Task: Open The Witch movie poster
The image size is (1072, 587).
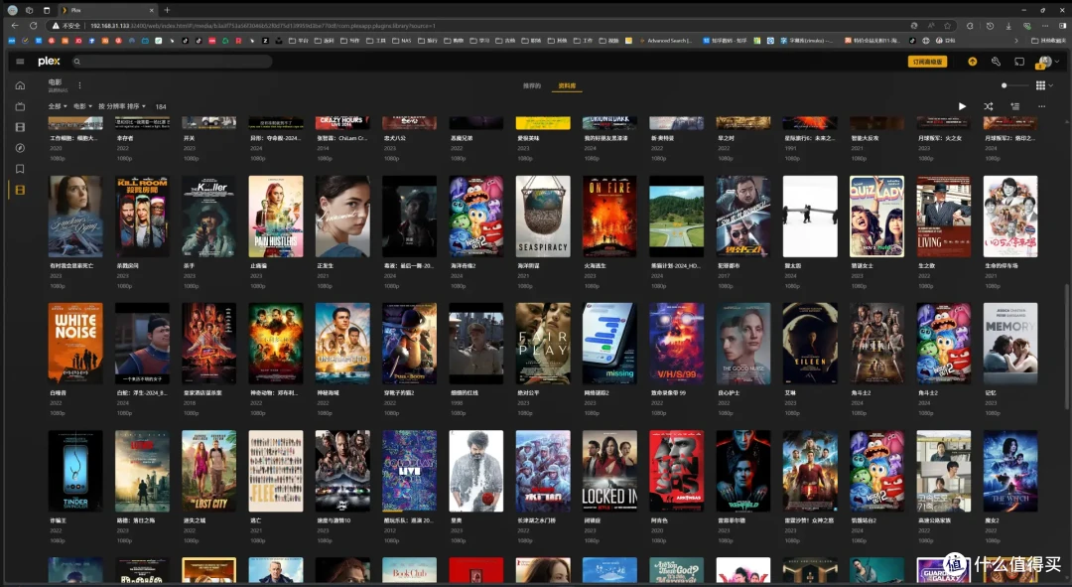Action: 1010,471
